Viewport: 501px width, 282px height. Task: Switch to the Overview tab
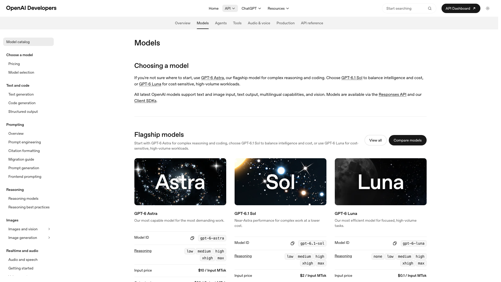pos(183,23)
